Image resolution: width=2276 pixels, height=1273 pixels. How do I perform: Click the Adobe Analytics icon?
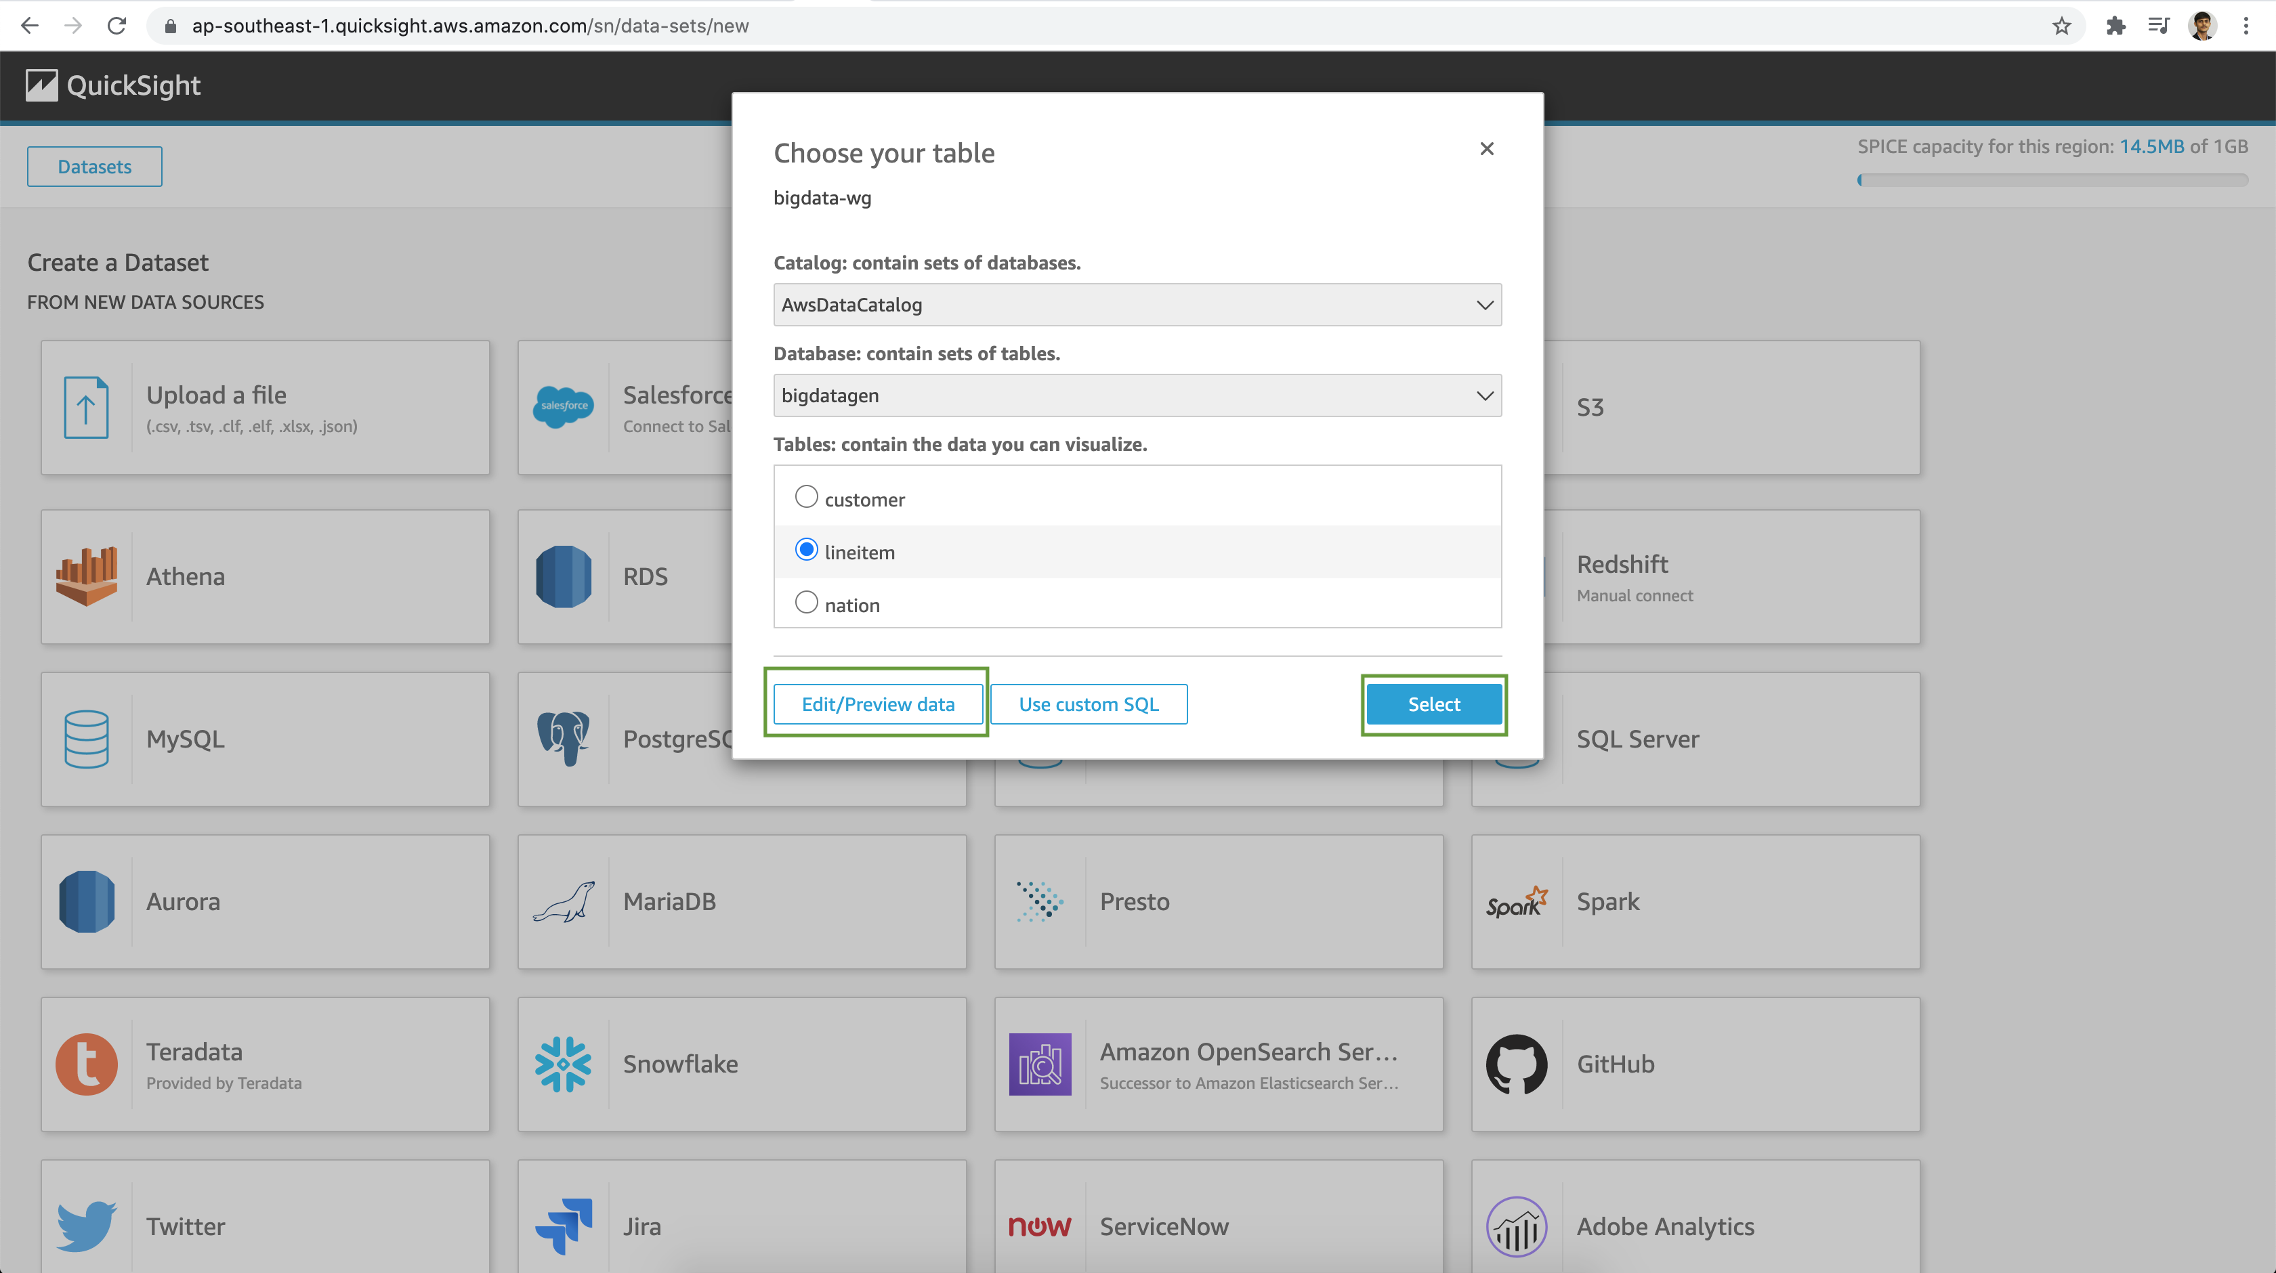pyautogui.click(x=1517, y=1226)
